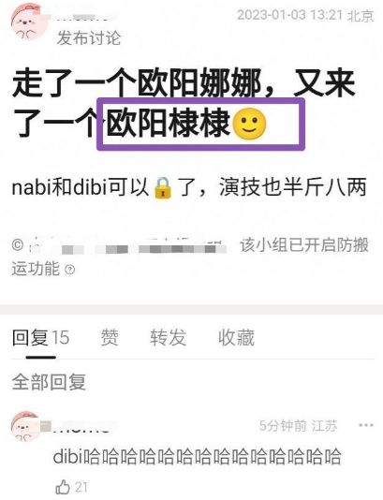
Task: Open the 收藏 tab
Action: [236, 337]
